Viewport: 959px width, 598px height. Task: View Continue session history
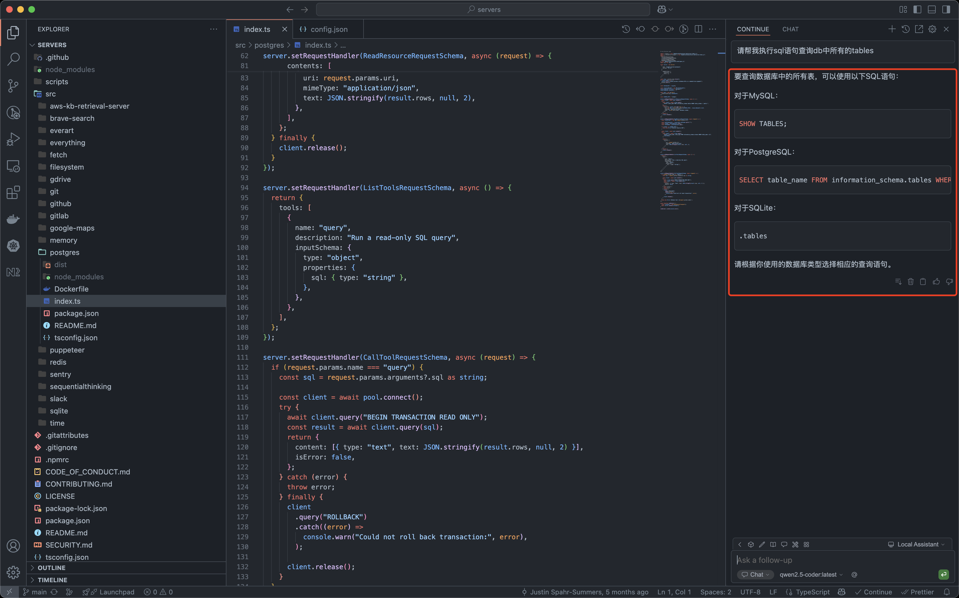click(905, 29)
